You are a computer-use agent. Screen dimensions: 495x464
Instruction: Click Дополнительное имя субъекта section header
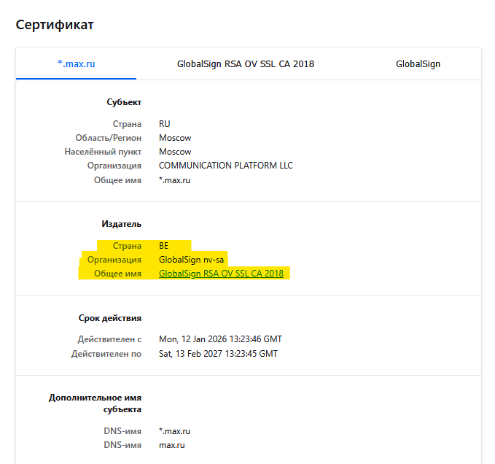[95, 403]
